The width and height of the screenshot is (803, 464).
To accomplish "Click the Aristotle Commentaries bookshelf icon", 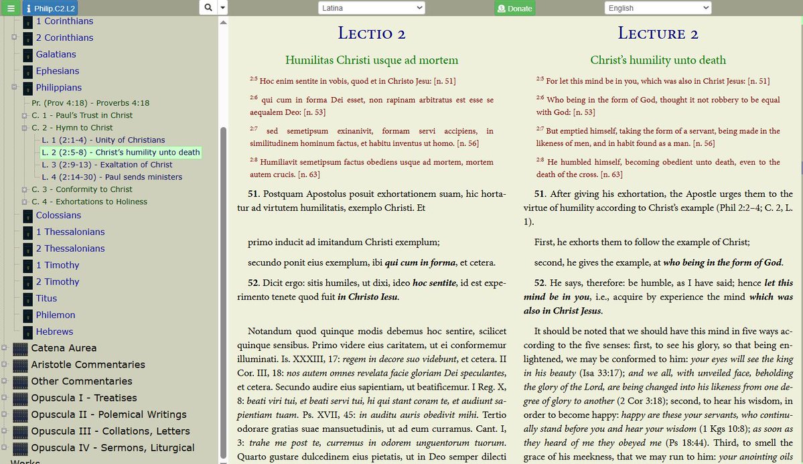I will coord(20,365).
